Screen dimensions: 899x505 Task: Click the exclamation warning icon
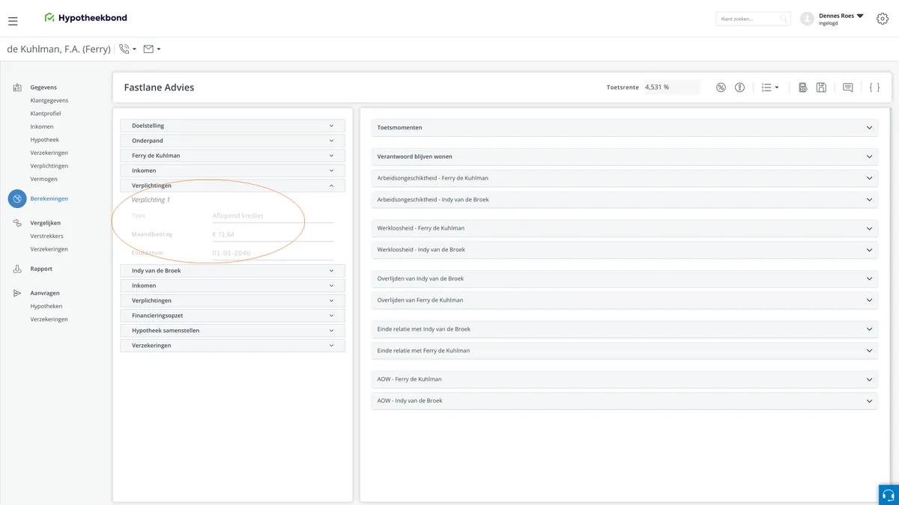pyautogui.click(x=739, y=88)
